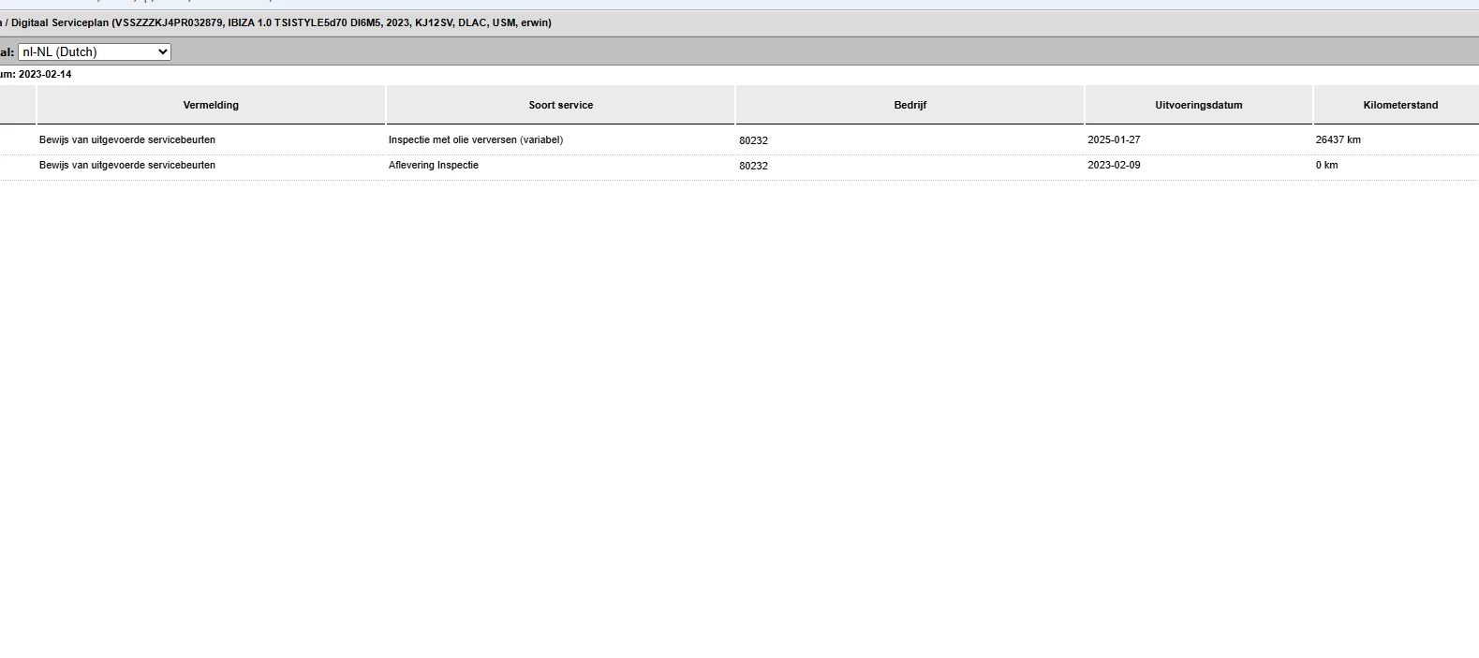This screenshot has width=1479, height=658.
Task: Click the date 2025-01-27 cell
Action: (x=1114, y=139)
